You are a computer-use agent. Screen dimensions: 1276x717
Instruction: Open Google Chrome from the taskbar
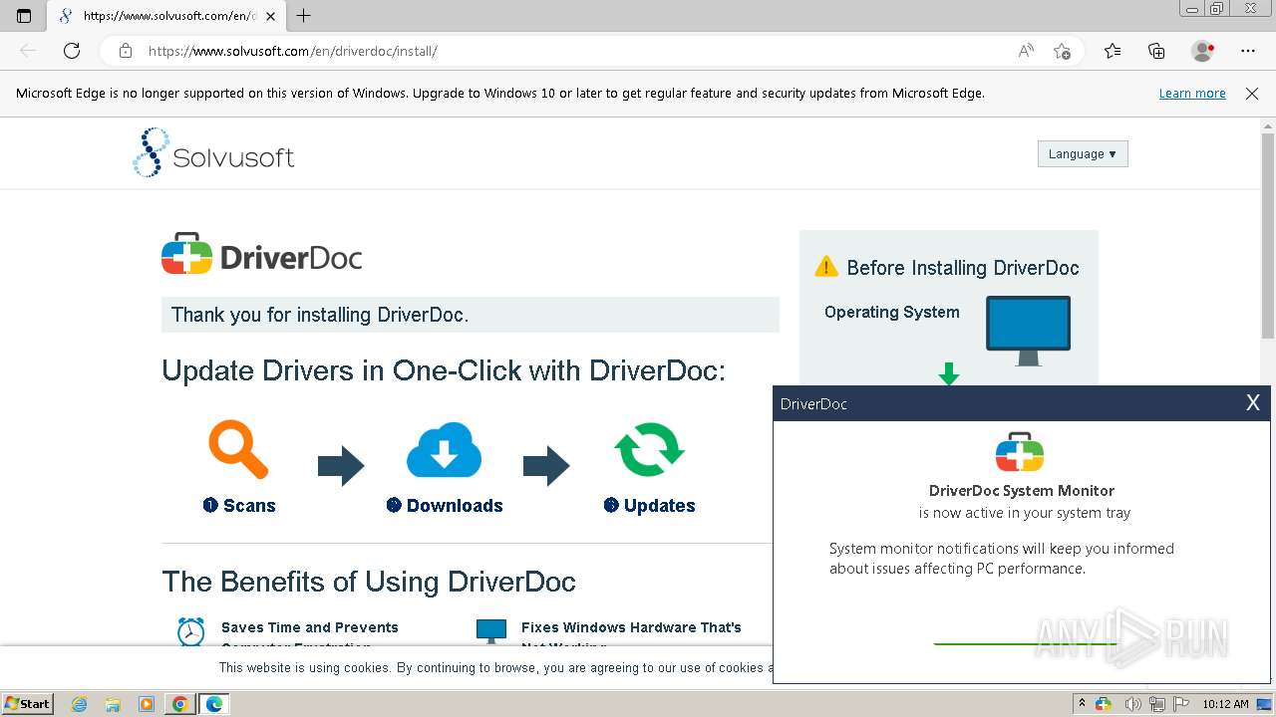[179, 704]
